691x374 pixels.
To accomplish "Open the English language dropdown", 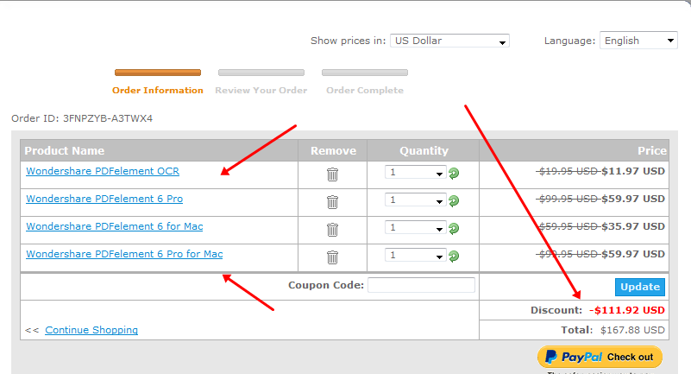I will click(x=638, y=41).
